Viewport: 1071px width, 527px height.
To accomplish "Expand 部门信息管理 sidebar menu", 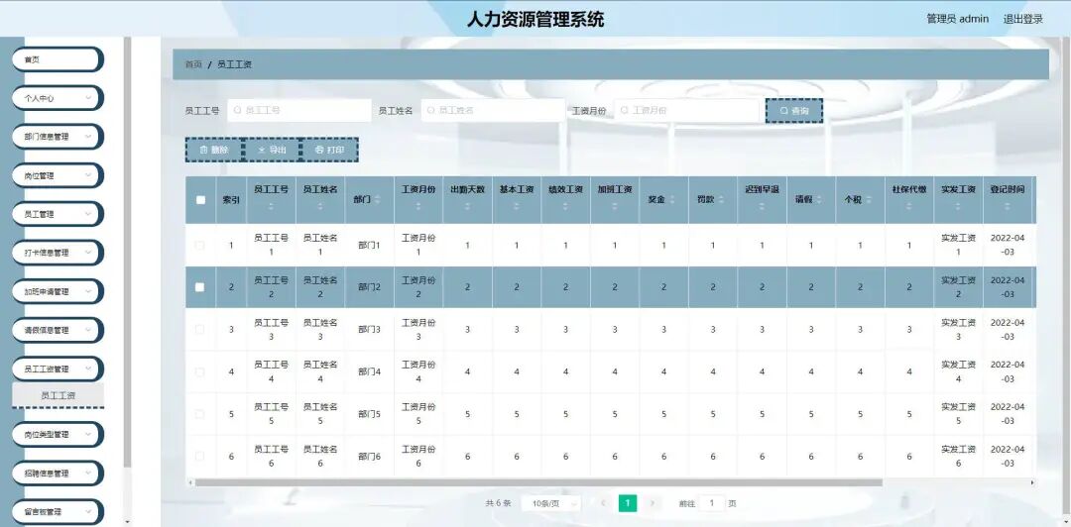I will (58, 137).
